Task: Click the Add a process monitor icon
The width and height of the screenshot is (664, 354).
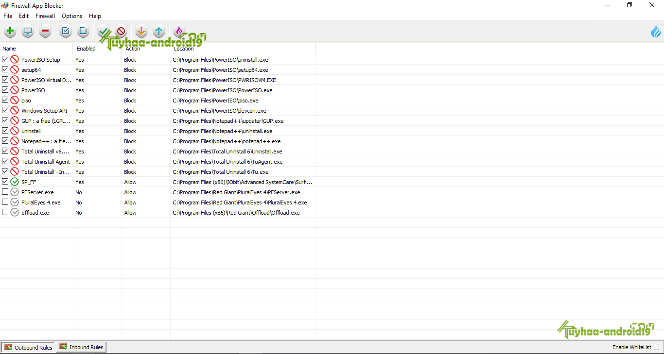Action: [x=28, y=32]
